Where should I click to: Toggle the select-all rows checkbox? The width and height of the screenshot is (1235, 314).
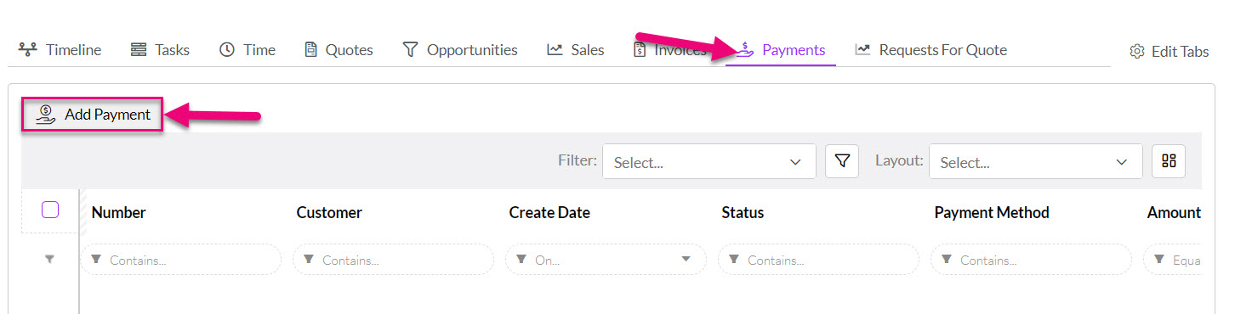click(x=50, y=210)
